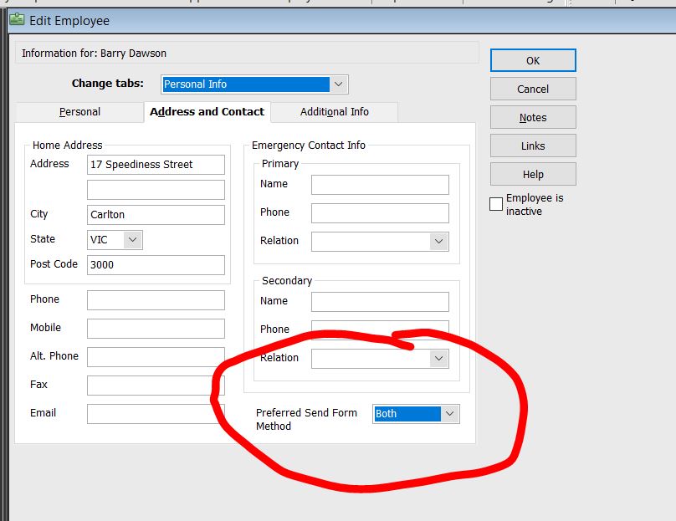Click the Edit Employee title bar icon
The height and width of the screenshot is (521, 676).
click(x=17, y=20)
